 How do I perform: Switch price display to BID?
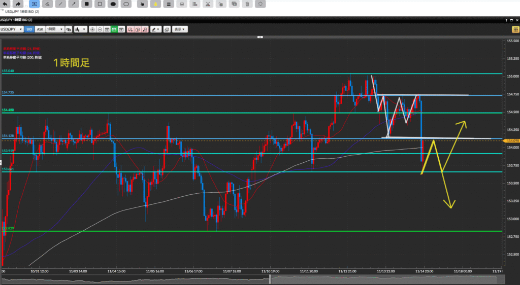[x=29, y=29]
